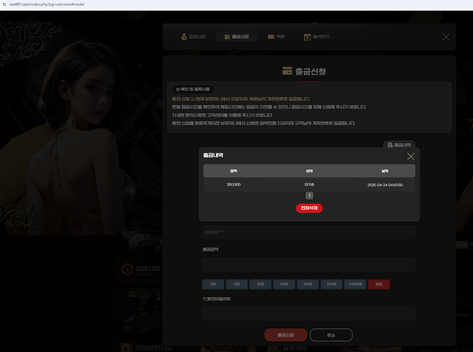This screenshot has height=352, width=473.
Task: Close the 출금내역 history popup
Action: click(411, 156)
